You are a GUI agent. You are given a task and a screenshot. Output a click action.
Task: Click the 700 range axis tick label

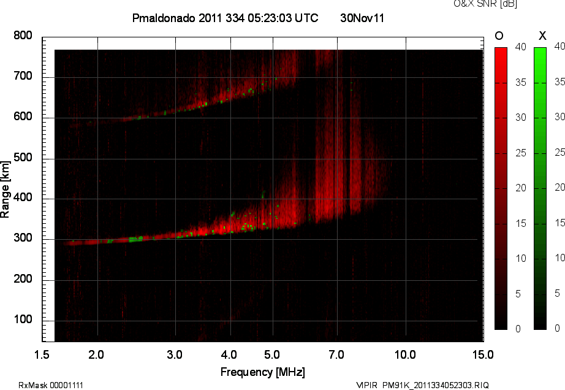point(23,76)
